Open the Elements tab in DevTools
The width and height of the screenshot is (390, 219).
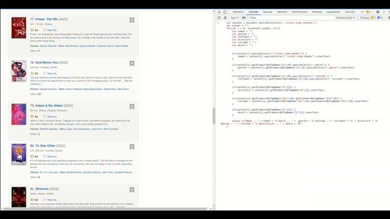point(238,12)
